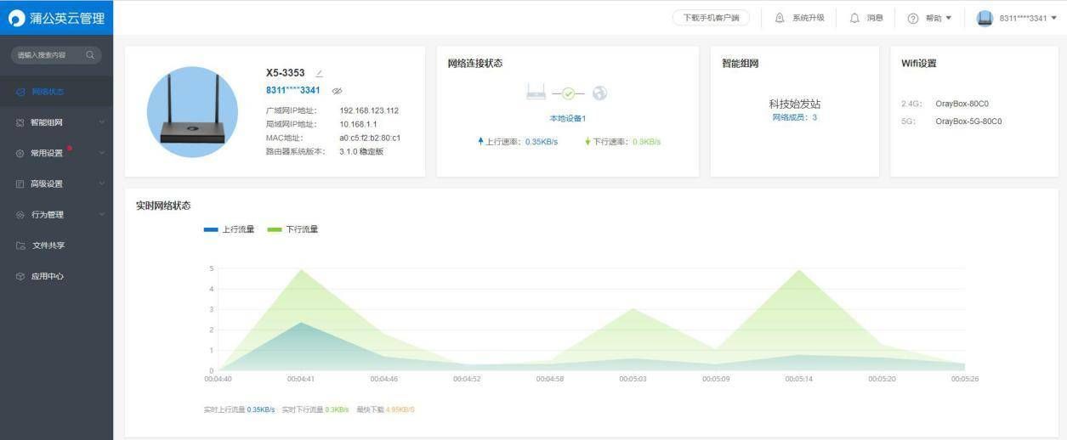Click the globe internet icon in 网络连接状态

[x=600, y=93]
